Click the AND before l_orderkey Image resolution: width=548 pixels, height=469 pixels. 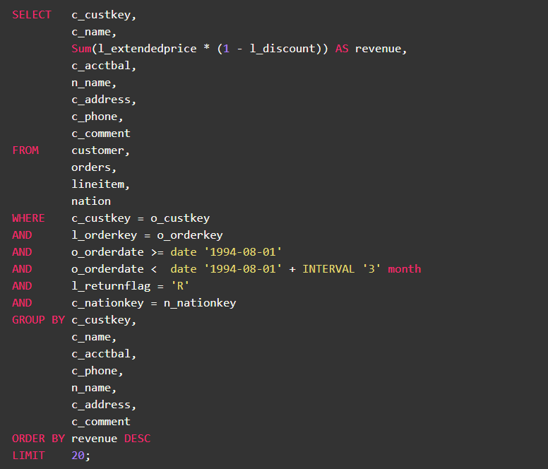[22, 235]
